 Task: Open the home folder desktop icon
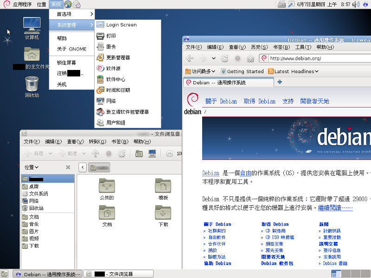click(32, 58)
